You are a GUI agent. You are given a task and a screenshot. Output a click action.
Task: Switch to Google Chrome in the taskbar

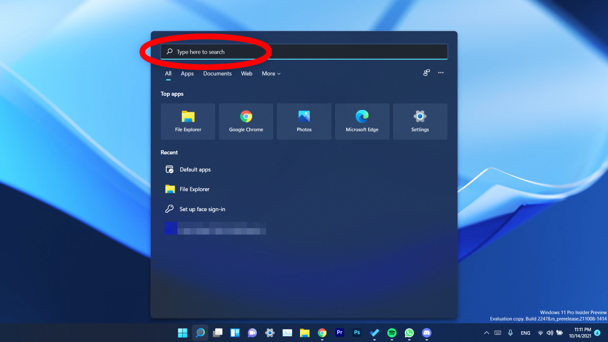coord(322,333)
